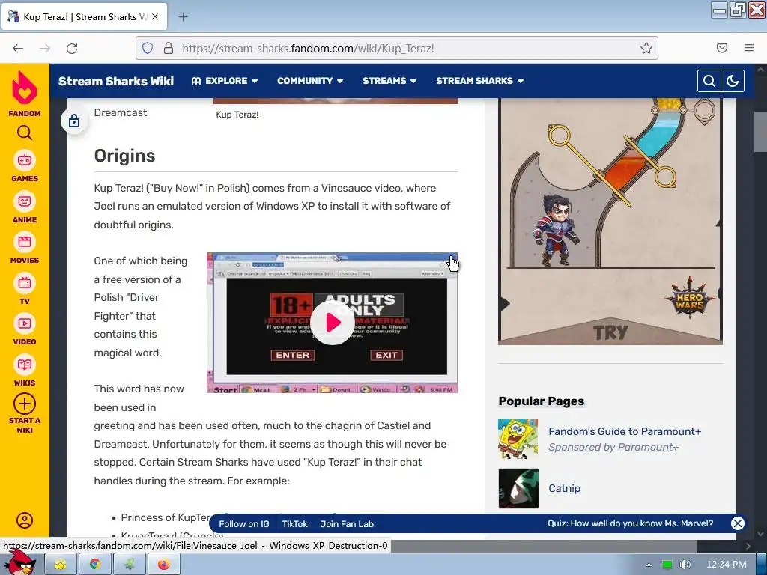
Task: Click the taskbar clock 12:34 PM
Action: pyautogui.click(x=726, y=565)
